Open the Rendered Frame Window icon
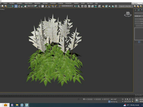Screen dimensions: 143x107 pyautogui.click(x=106, y=6)
